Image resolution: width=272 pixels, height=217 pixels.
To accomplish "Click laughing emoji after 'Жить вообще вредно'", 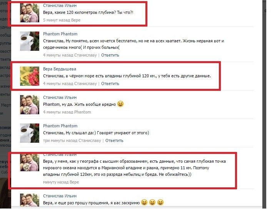I will coord(120,104).
